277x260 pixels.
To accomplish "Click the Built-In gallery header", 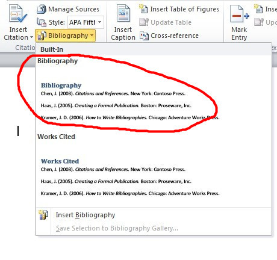I will point(52,49).
